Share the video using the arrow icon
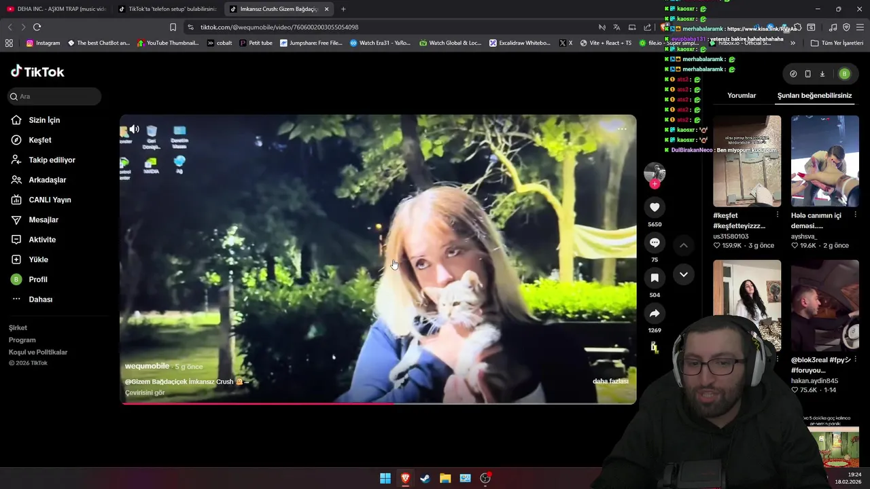The height and width of the screenshot is (489, 870). point(655,313)
